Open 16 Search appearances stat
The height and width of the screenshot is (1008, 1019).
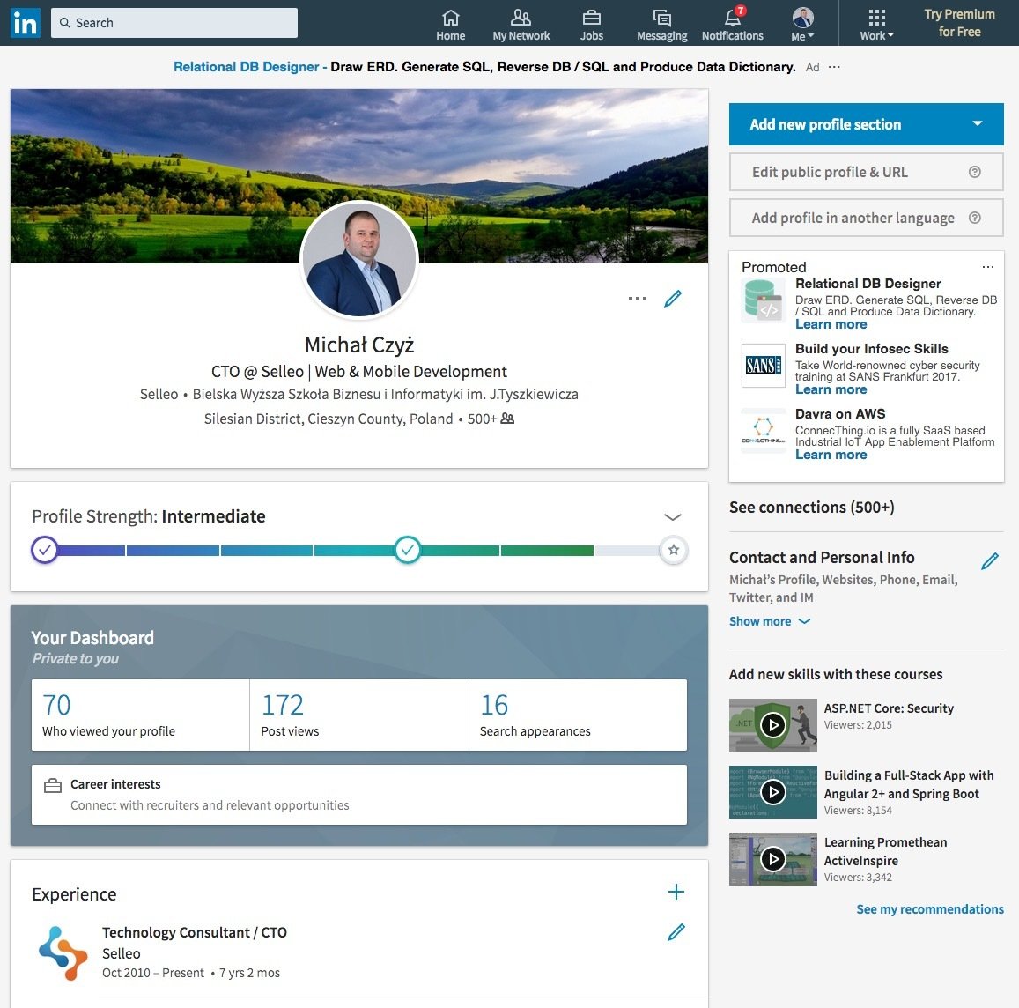(578, 715)
